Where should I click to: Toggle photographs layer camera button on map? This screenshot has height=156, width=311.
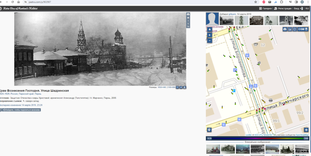285,29
